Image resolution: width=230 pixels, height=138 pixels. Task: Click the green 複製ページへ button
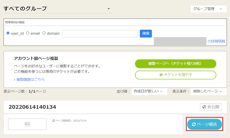(x=175, y=63)
